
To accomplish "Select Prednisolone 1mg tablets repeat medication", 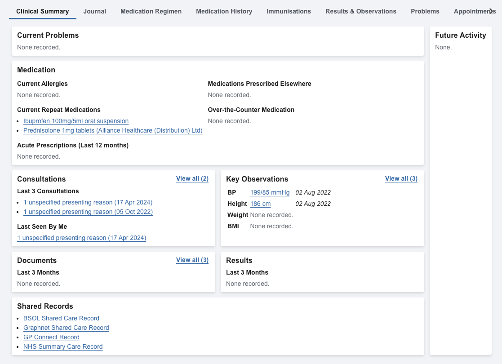I will [113, 130].
